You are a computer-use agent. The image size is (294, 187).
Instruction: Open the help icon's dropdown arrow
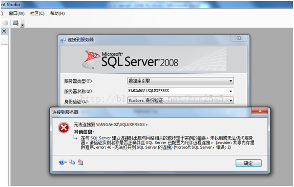[x=66, y=162]
